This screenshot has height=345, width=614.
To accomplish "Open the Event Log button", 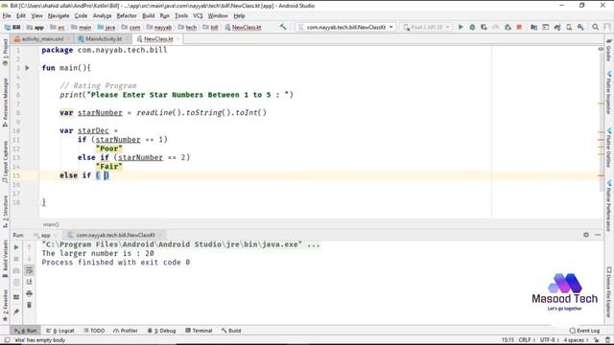I will tap(584, 331).
